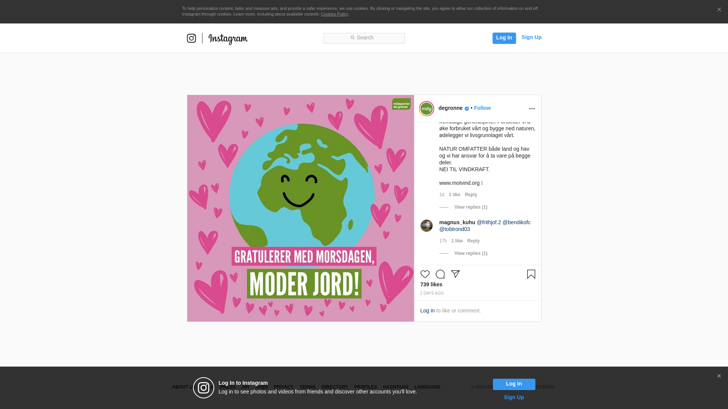Follow the degronne account

click(482, 108)
